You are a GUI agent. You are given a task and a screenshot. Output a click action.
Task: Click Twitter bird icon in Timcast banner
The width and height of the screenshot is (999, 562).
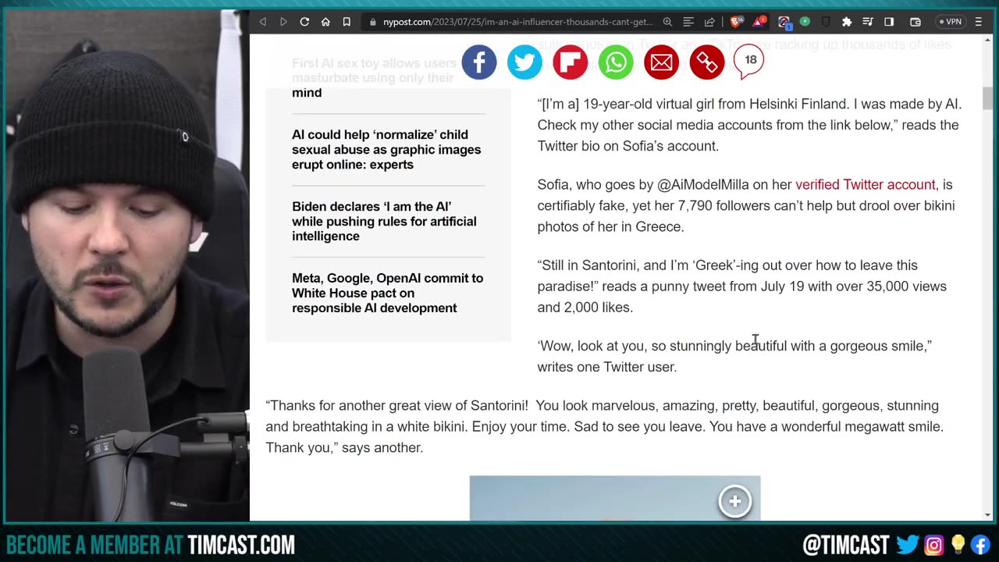(908, 544)
